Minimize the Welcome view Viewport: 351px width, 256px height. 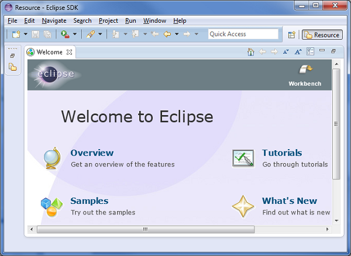pos(322,50)
